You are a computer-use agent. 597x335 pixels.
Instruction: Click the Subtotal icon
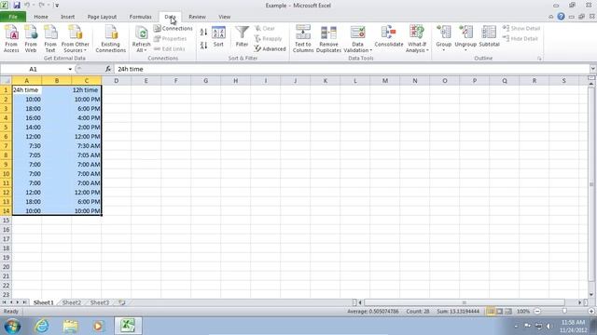pyautogui.click(x=489, y=37)
